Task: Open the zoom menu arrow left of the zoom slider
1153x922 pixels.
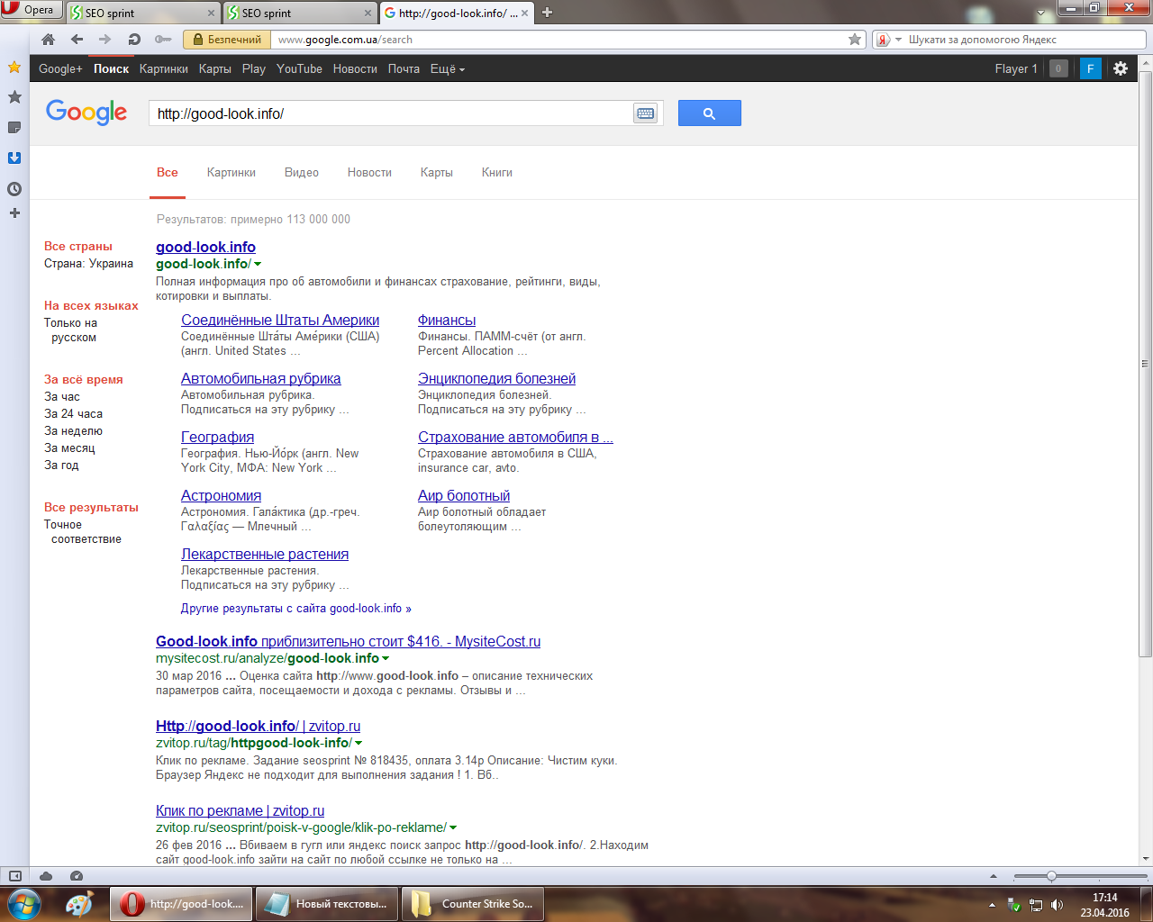Action: click(994, 876)
